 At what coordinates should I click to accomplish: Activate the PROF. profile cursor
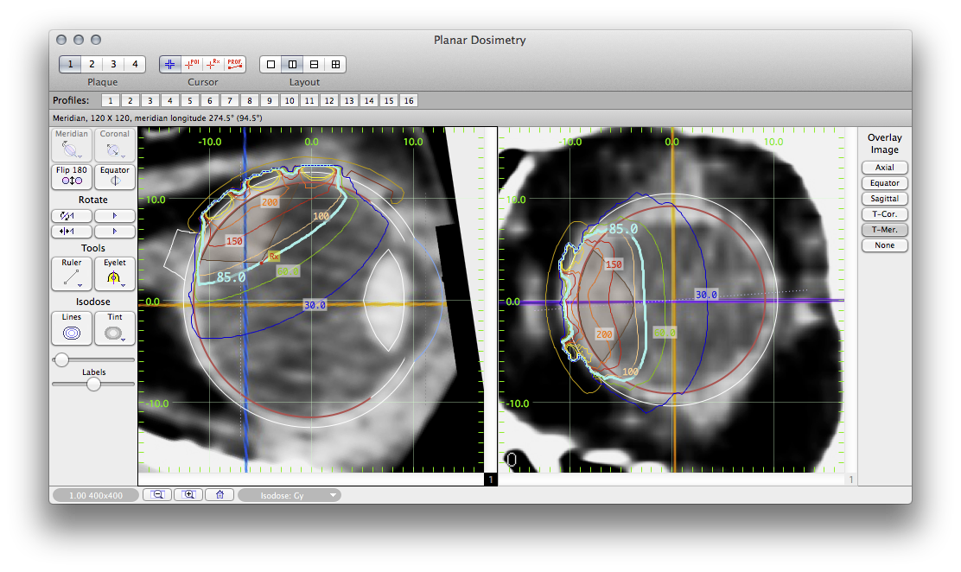tap(235, 64)
